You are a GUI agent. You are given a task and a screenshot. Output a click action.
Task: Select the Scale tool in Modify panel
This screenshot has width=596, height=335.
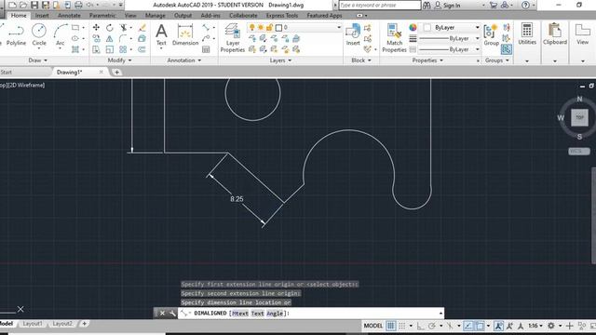(x=110, y=49)
